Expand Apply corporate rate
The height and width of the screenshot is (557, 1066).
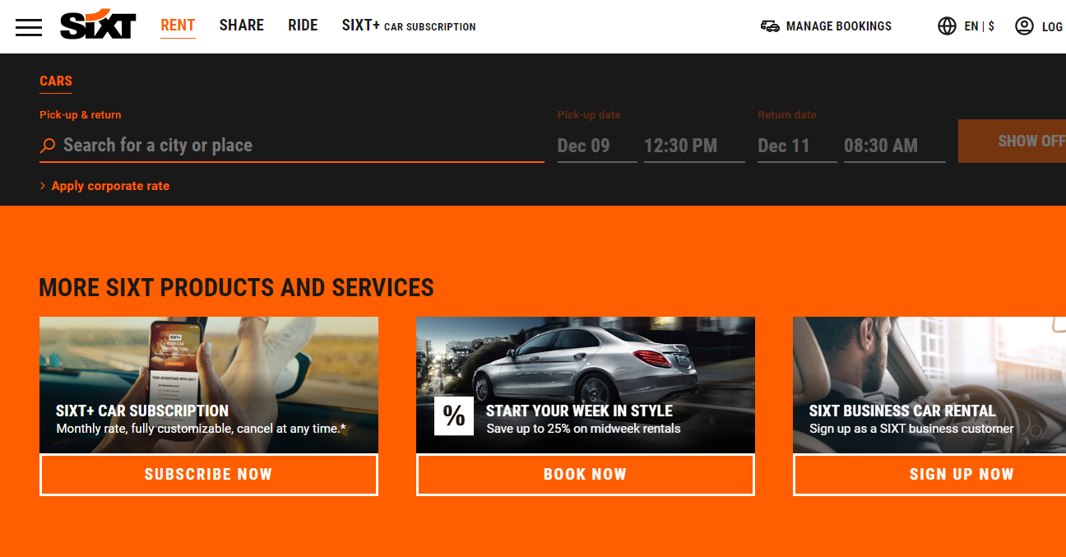pos(104,186)
